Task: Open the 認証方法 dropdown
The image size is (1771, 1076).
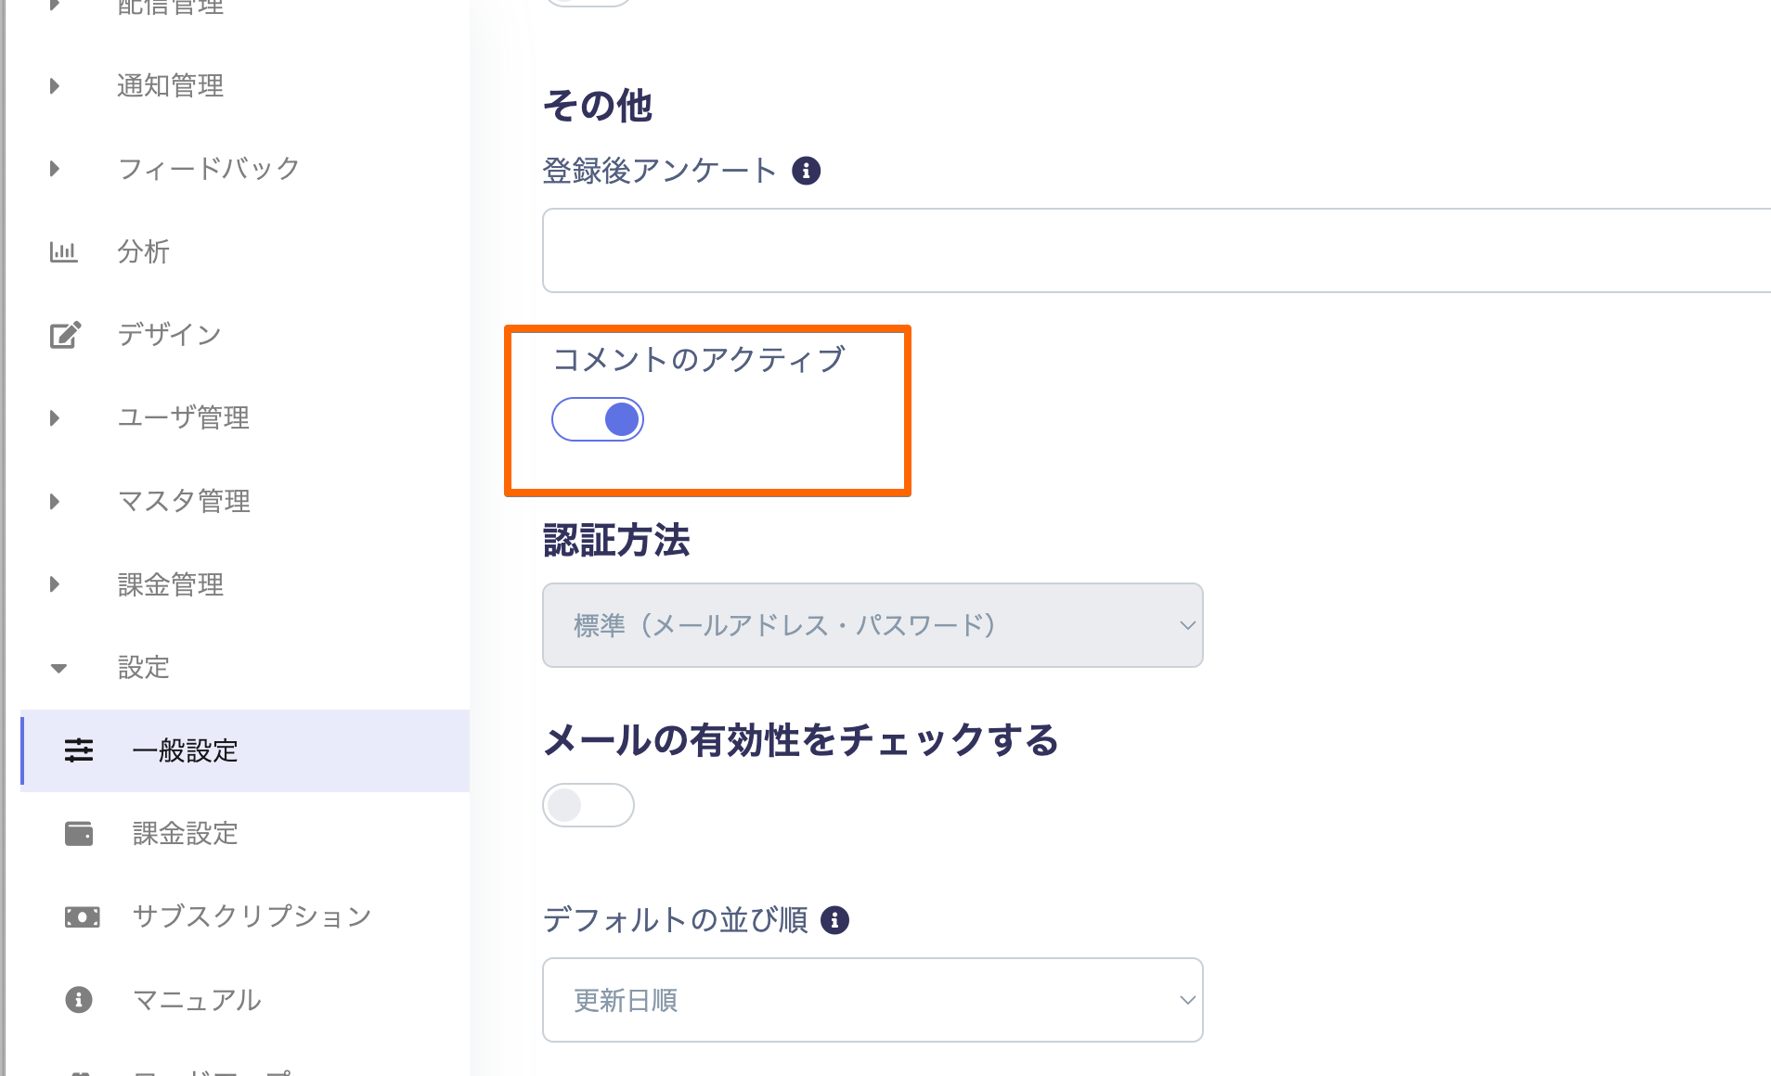Action: tap(873, 625)
